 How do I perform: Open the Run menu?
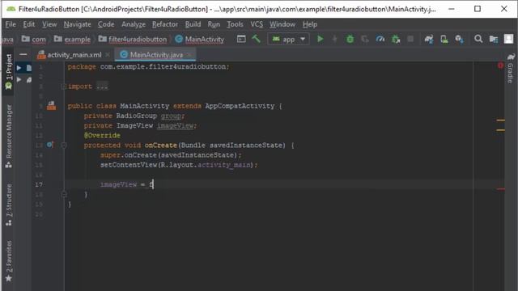coord(214,24)
